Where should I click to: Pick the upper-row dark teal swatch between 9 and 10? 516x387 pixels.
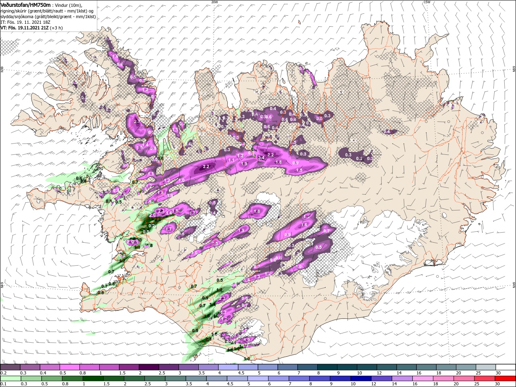coord(347,367)
